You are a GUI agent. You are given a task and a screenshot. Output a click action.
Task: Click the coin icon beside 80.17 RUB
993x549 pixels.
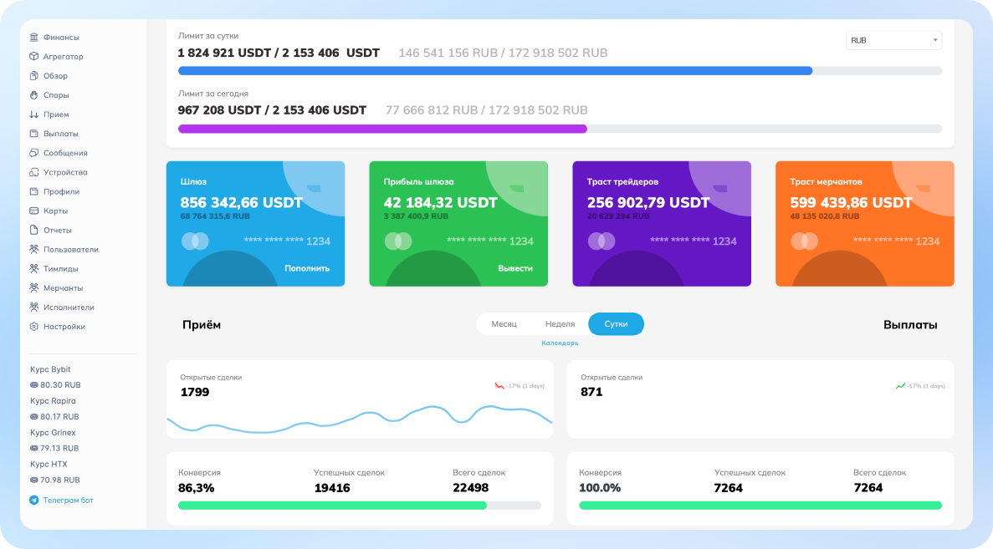(x=34, y=417)
